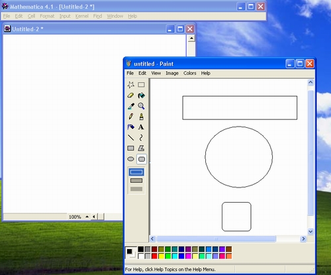Viewport: 331px width, 275px height.
Task: Choose the Eraser tool in Paint
Action: pos(130,95)
